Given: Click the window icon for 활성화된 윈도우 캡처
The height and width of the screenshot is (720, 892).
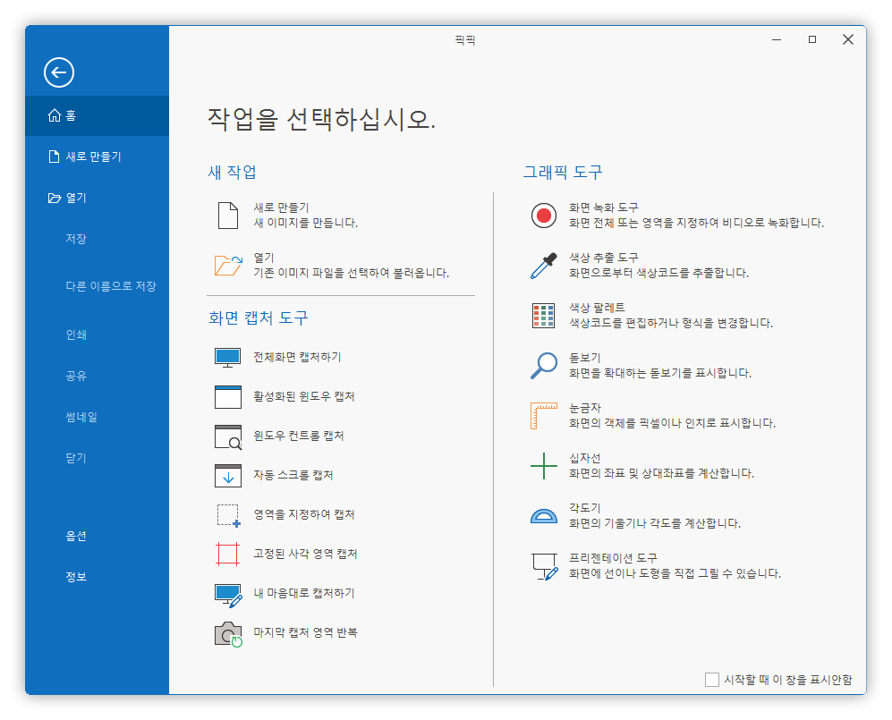Looking at the screenshot, I should coord(227,397).
